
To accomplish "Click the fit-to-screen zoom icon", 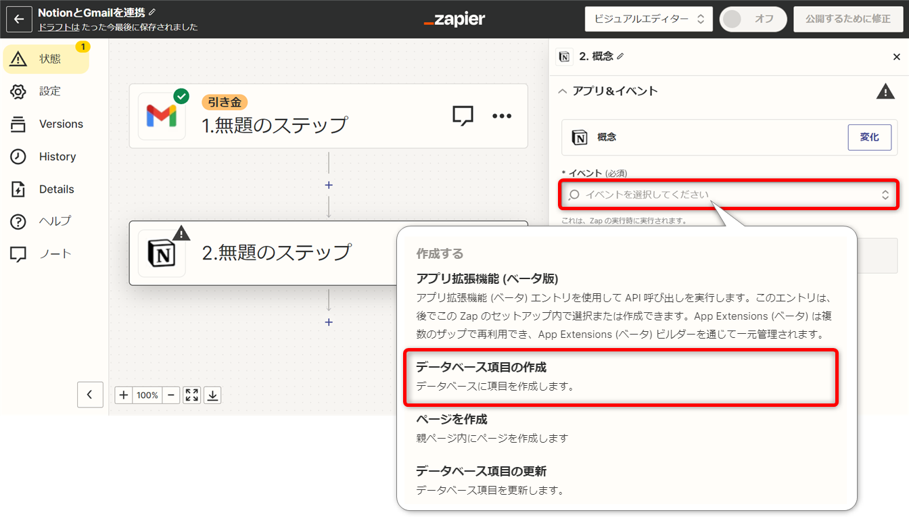I will point(192,395).
